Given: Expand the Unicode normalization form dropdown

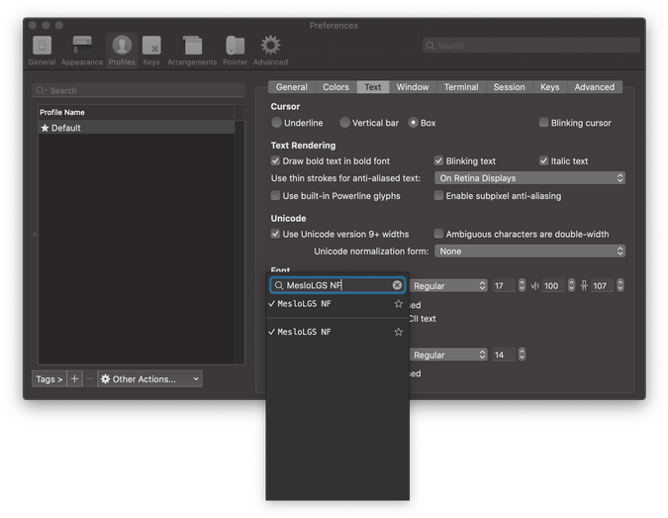Looking at the screenshot, I should (530, 252).
